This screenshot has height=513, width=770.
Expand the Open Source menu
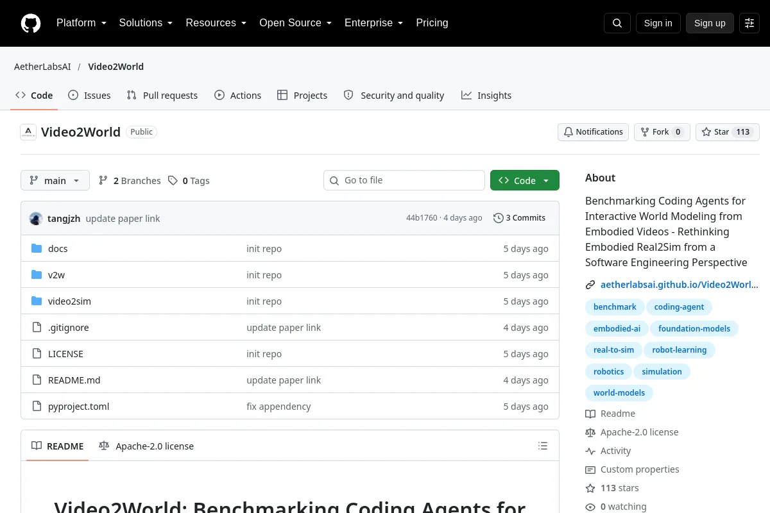[296, 23]
